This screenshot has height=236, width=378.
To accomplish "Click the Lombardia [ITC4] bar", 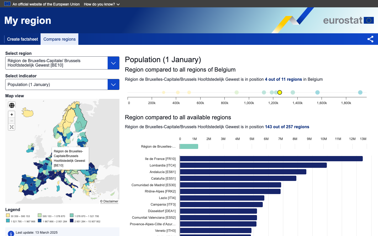I will pyautogui.click(x=253, y=165).
